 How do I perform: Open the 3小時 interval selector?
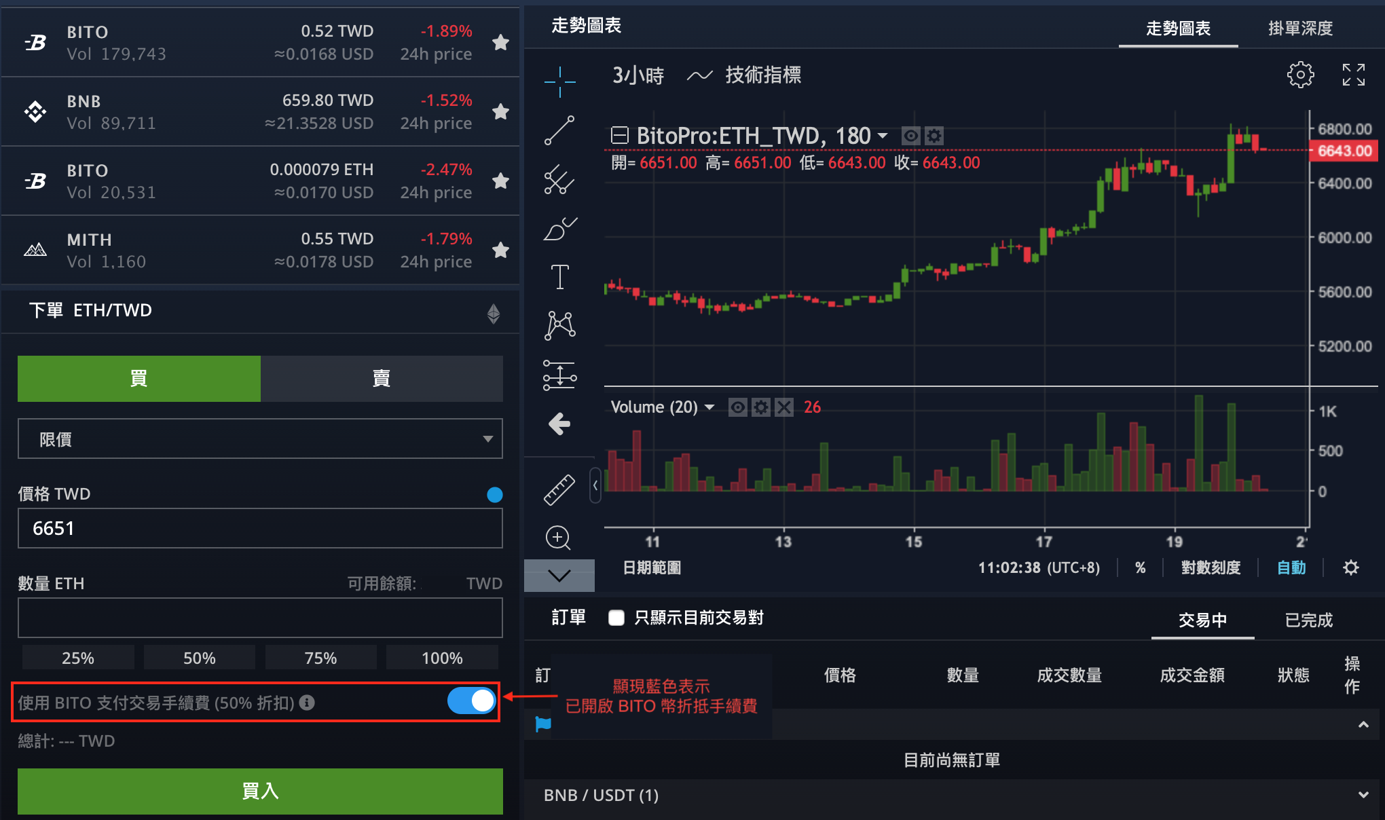pos(638,75)
